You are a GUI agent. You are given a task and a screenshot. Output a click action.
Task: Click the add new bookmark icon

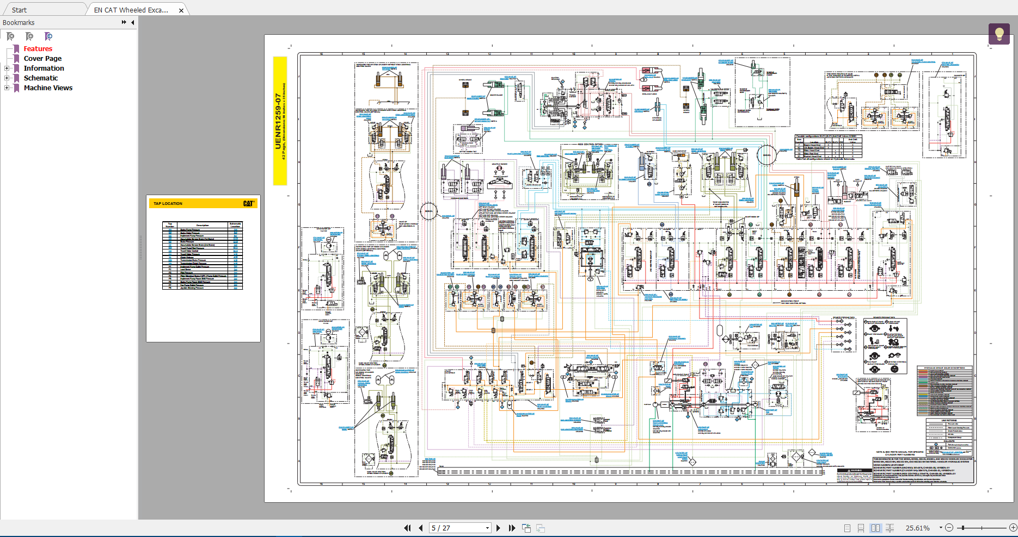[x=29, y=36]
